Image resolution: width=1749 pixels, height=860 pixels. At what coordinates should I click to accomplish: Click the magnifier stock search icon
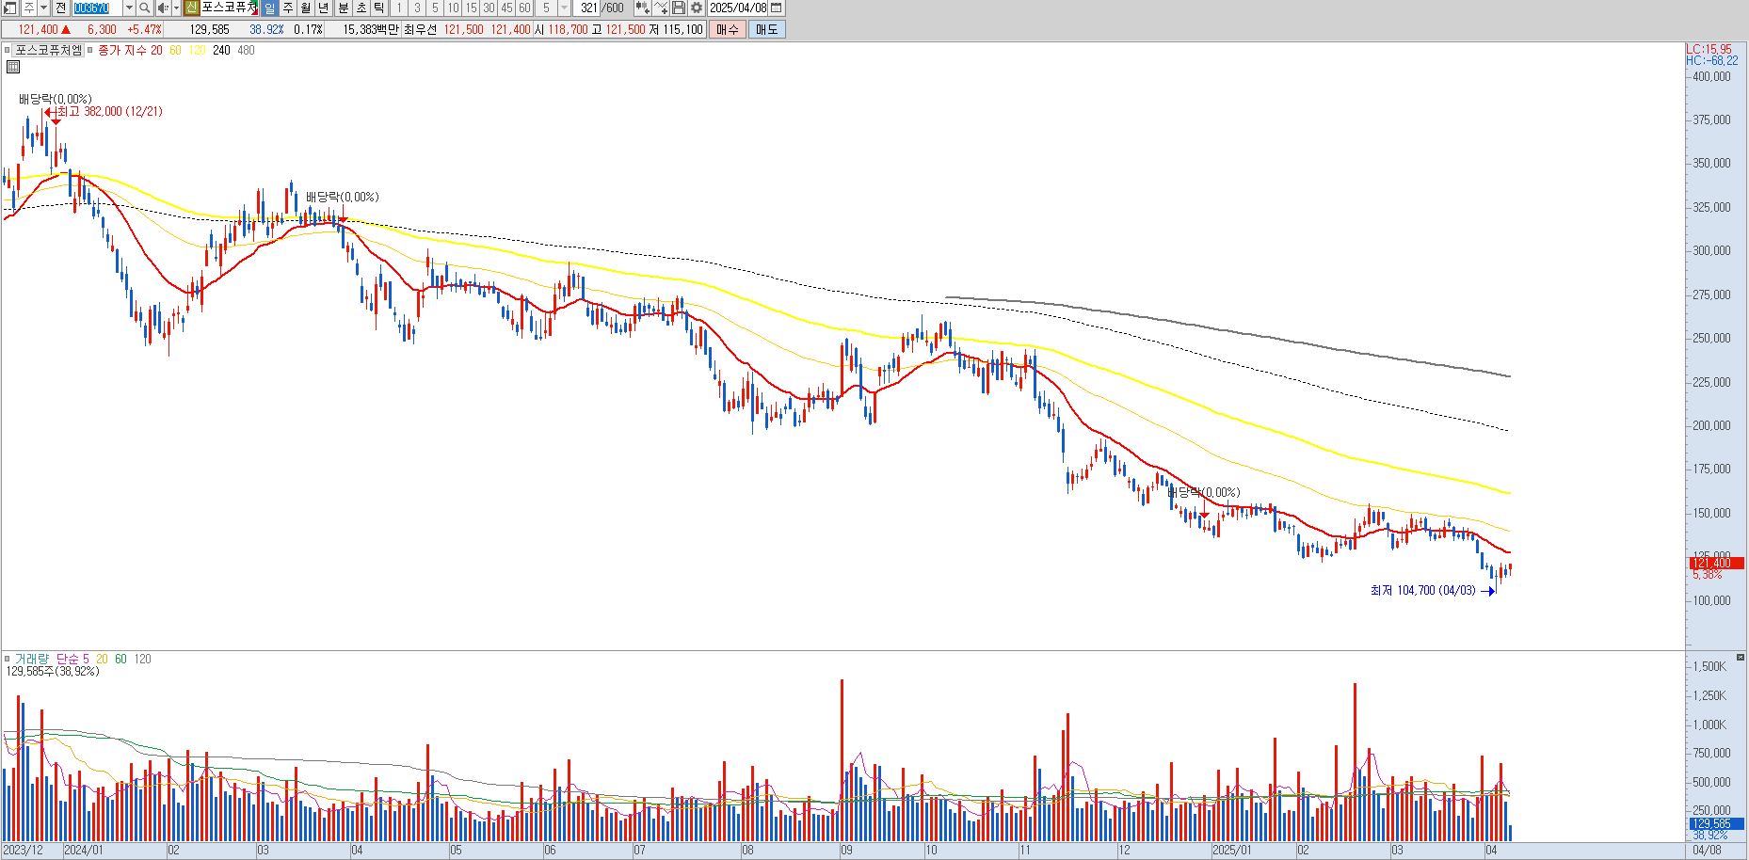(x=144, y=8)
